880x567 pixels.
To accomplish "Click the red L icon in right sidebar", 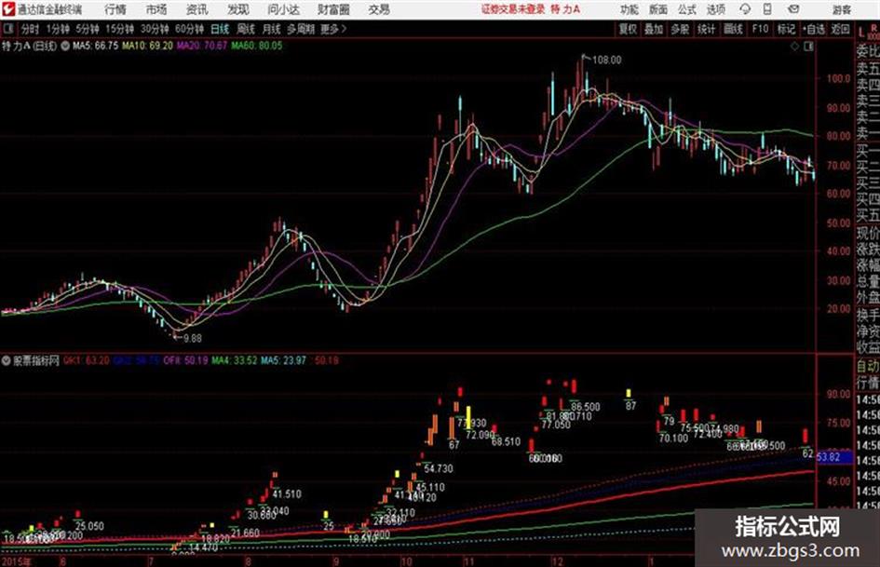I will pos(861,32).
